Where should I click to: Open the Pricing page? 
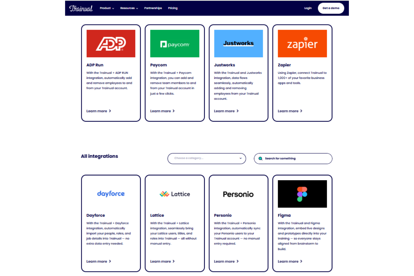tap(173, 8)
